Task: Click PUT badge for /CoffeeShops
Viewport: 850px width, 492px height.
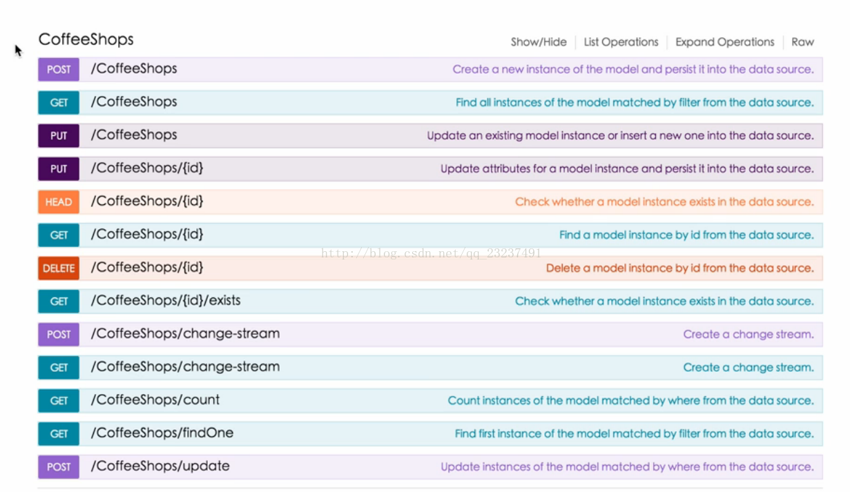Action: [59, 135]
